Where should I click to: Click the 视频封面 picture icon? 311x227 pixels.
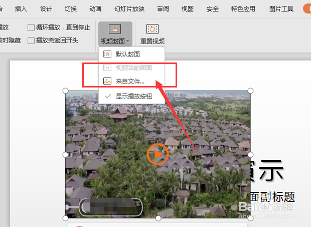pyautogui.click(x=115, y=29)
